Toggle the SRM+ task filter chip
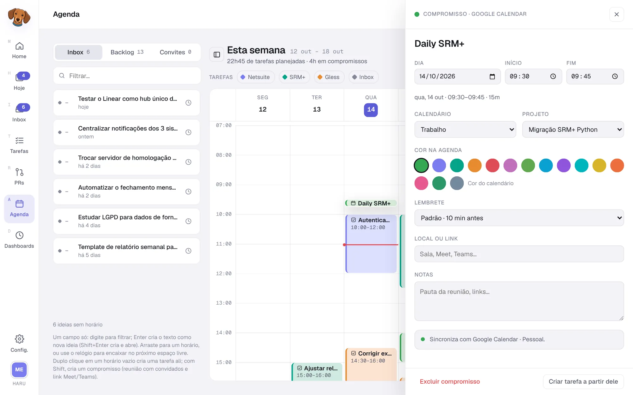 tap(294, 77)
